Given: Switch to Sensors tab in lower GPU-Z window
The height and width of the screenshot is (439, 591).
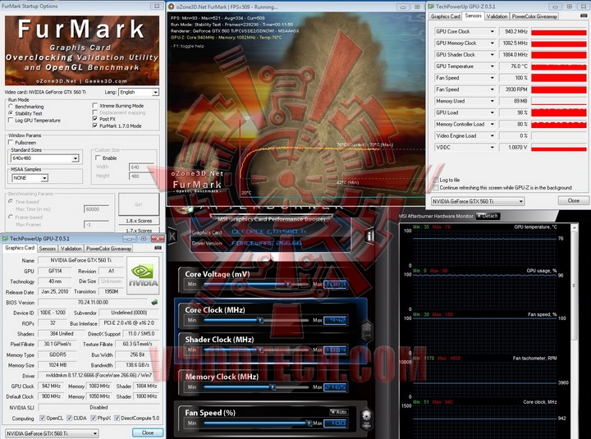Looking at the screenshot, I should click(47, 249).
